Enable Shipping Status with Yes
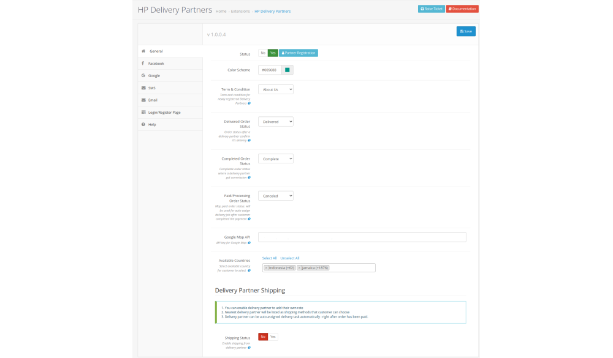 pos(273,337)
